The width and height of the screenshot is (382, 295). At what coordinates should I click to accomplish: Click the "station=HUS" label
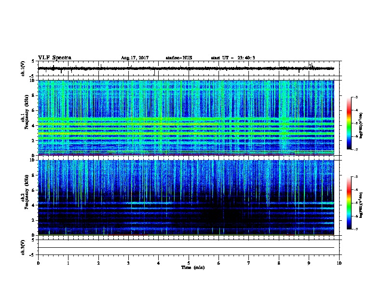179,58
